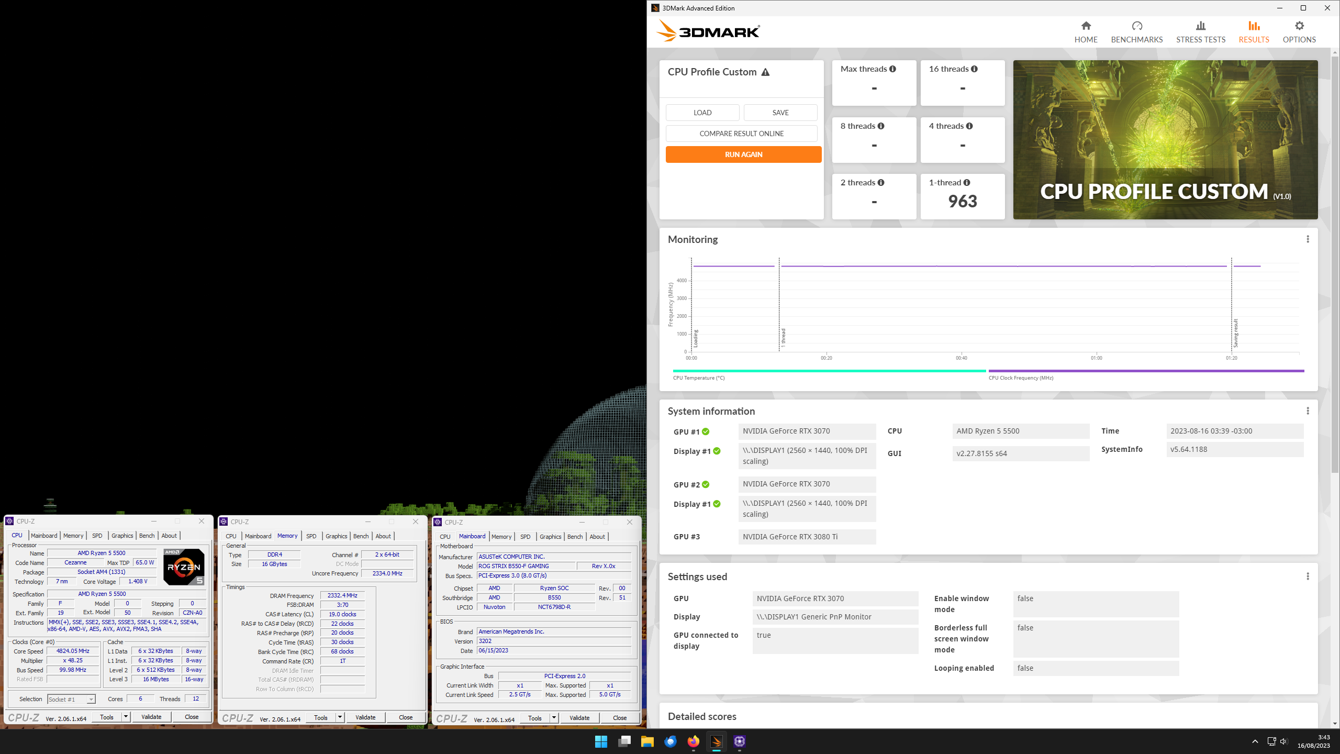Open Tools dropdown arrow in CPU tab window
The image size is (1340, 754).
[126, 717]
